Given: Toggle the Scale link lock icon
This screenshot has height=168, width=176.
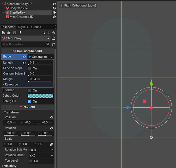Looking at the screenshot, I should point(51,144).
